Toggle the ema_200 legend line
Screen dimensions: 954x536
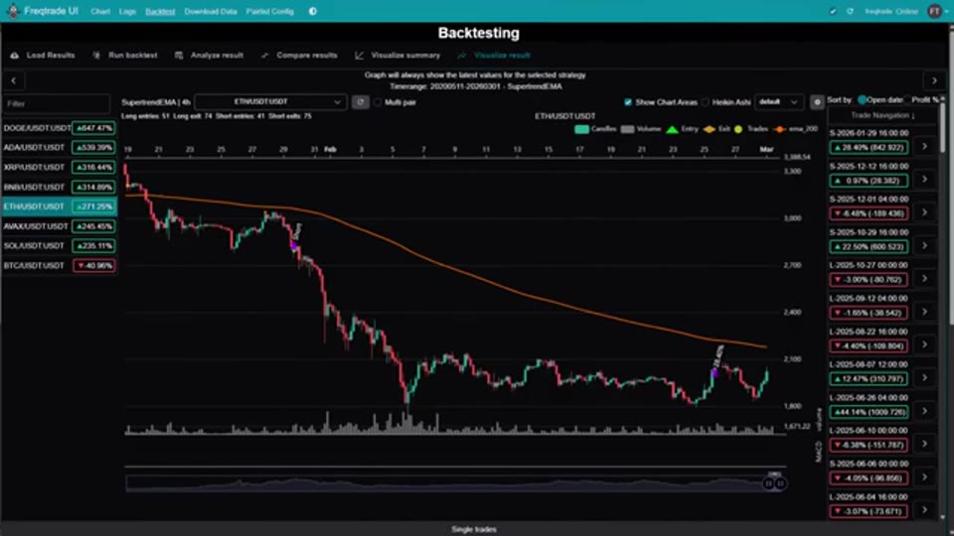796,129
